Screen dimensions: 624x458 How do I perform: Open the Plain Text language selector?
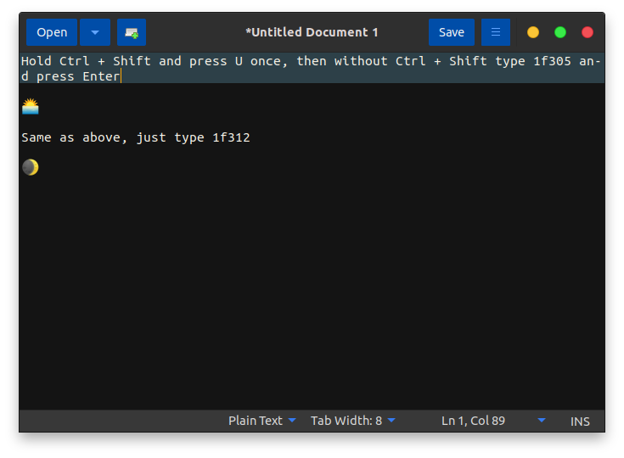click(x=261, y=421)
